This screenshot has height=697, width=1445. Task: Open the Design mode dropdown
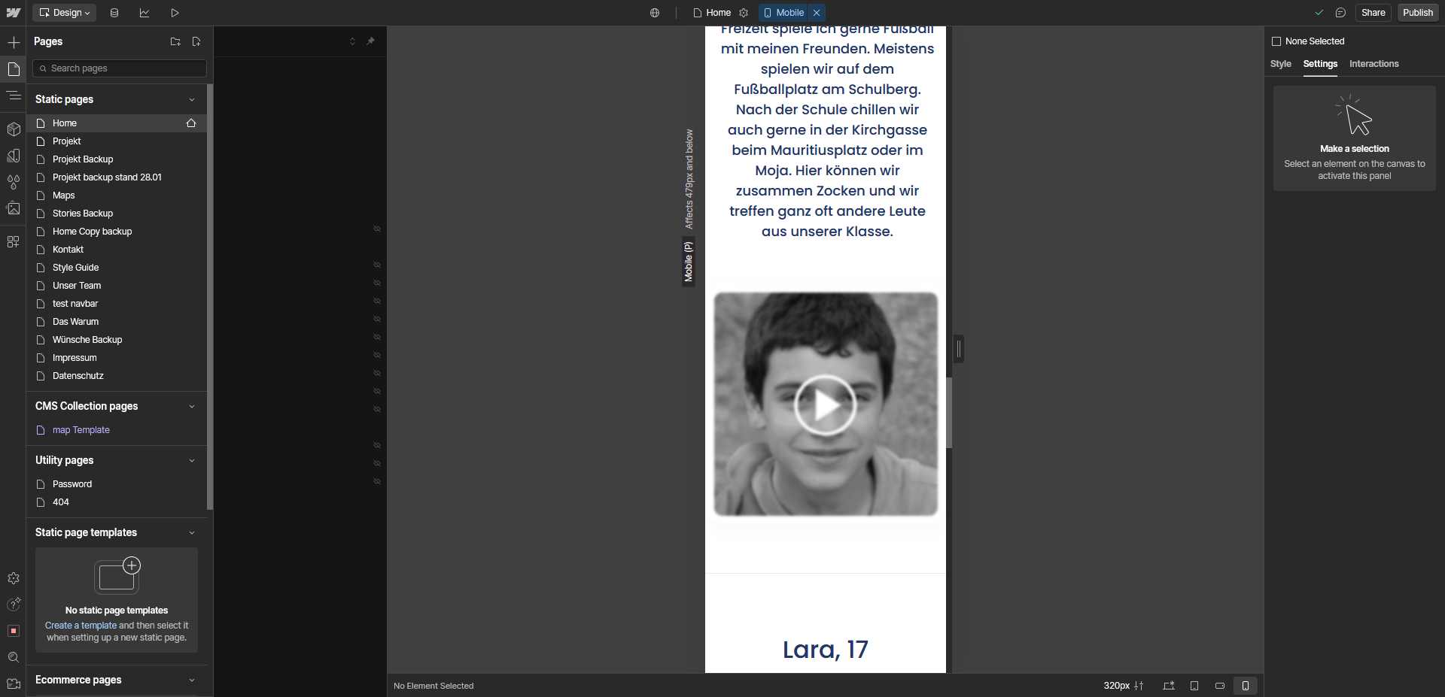click(x=65, y=13)
